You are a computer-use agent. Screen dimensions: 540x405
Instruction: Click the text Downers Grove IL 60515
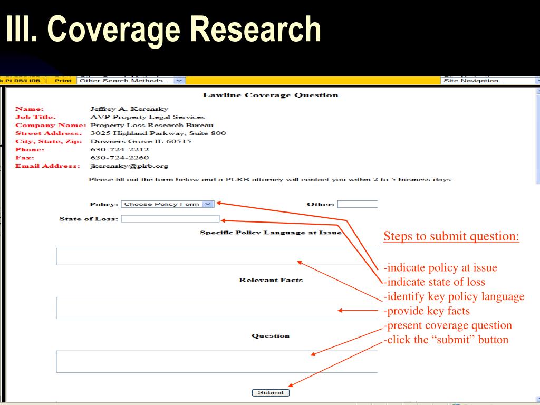click(x=140, y=141)
